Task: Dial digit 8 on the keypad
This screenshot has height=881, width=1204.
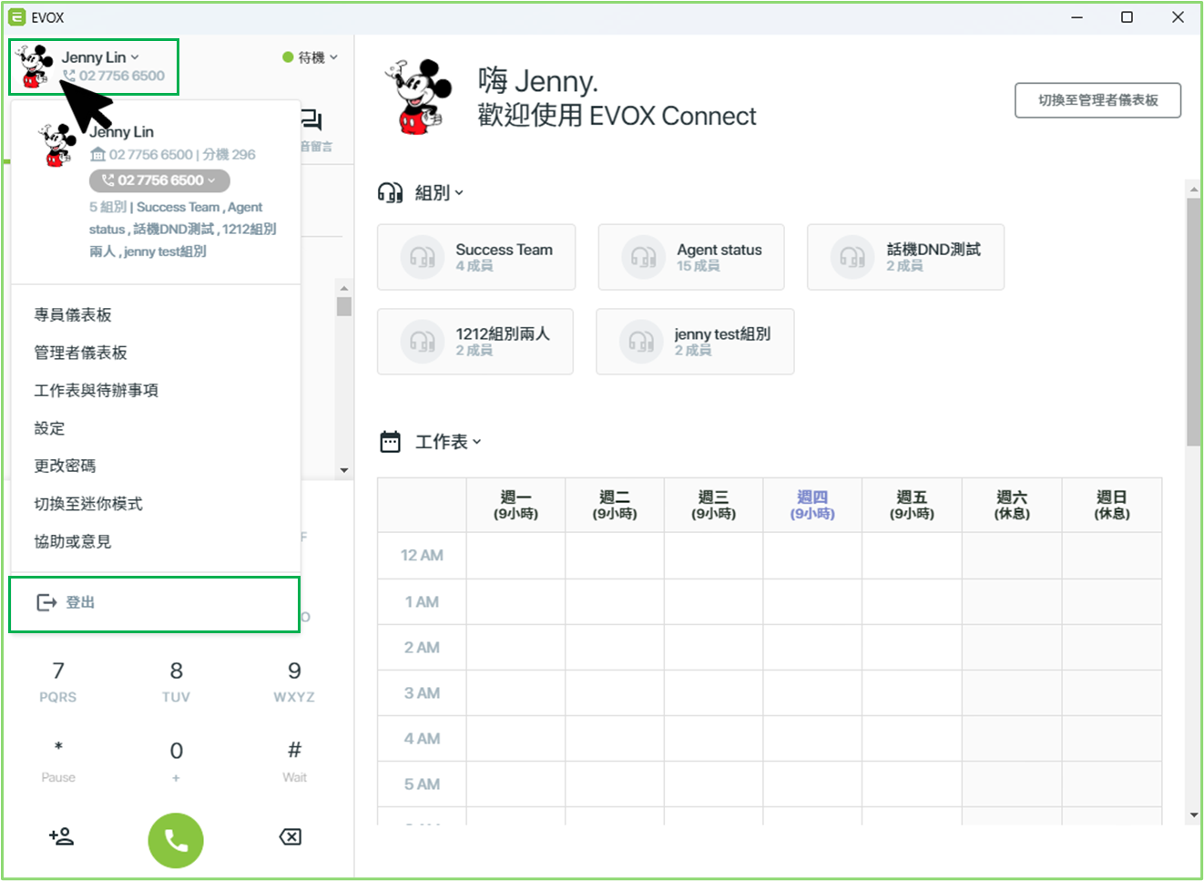Action: tap(176, 681)
